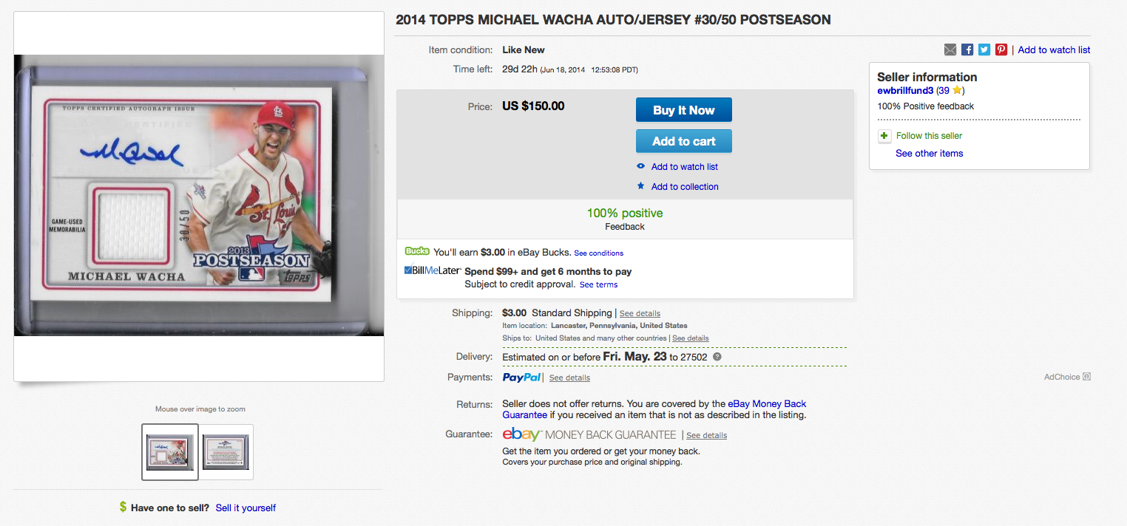Click the star icon beside collection
Image resolution: width=1127 pixels, height=526 pixels.
tap(641, 186)
